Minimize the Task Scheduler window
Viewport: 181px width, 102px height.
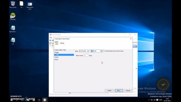coord(125,35)
